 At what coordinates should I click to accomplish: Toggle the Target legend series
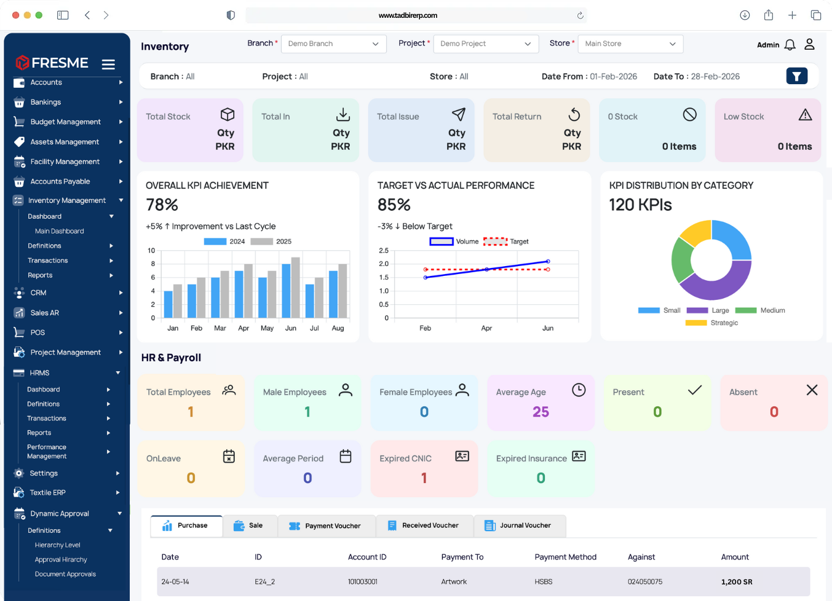point(505,242)
